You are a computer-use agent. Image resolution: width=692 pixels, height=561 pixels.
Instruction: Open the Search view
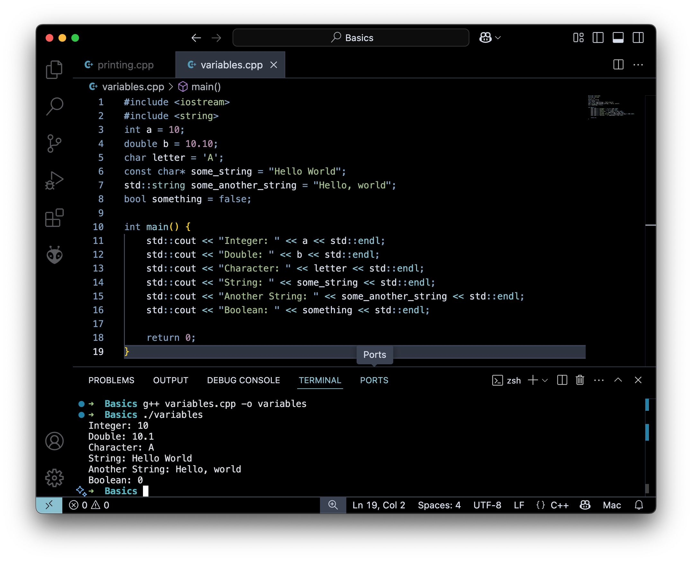pyautogui.click(x=54, y=107)
